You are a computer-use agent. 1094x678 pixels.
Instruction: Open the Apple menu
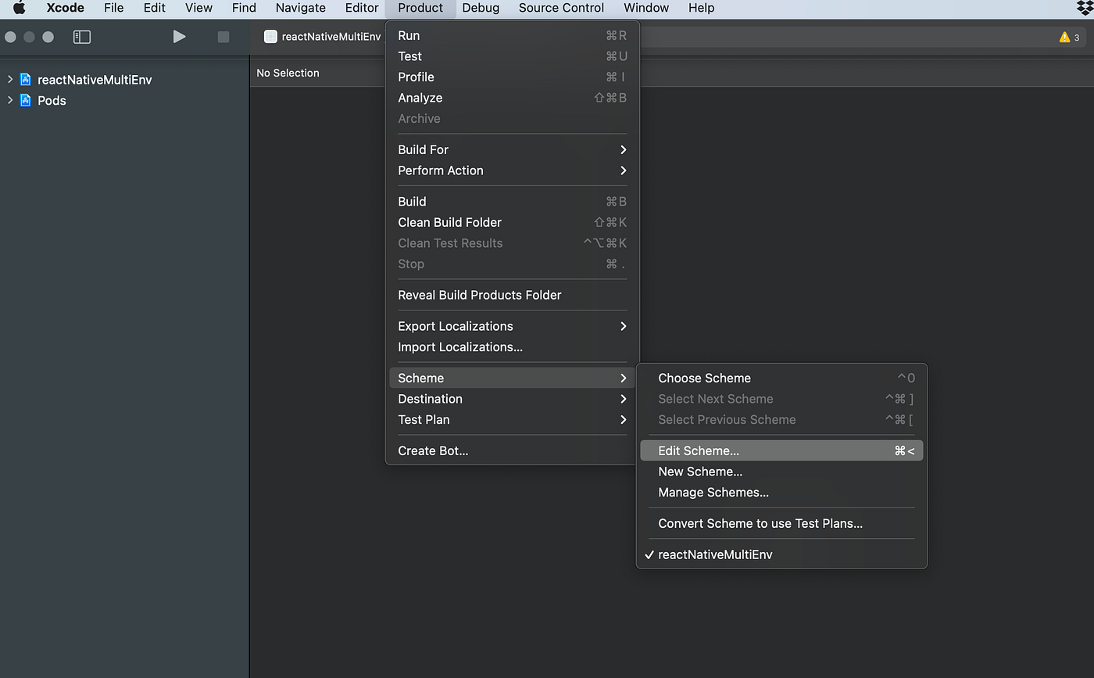pyautogui.click(x=17, y=8)
